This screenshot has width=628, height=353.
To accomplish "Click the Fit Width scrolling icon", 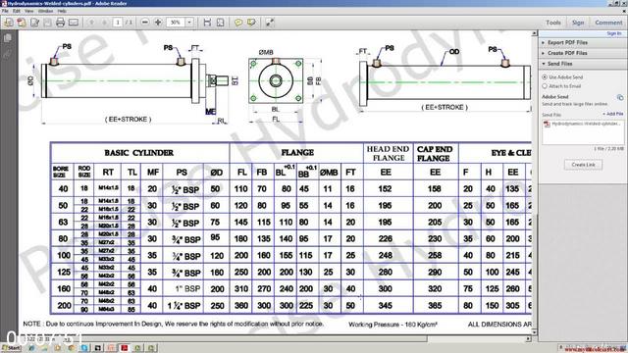I will point(207,23).
